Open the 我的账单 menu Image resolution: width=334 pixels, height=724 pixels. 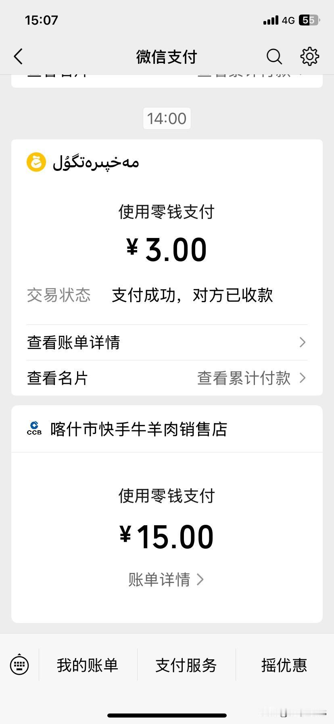pyautogui.click(x=88, y=665)
